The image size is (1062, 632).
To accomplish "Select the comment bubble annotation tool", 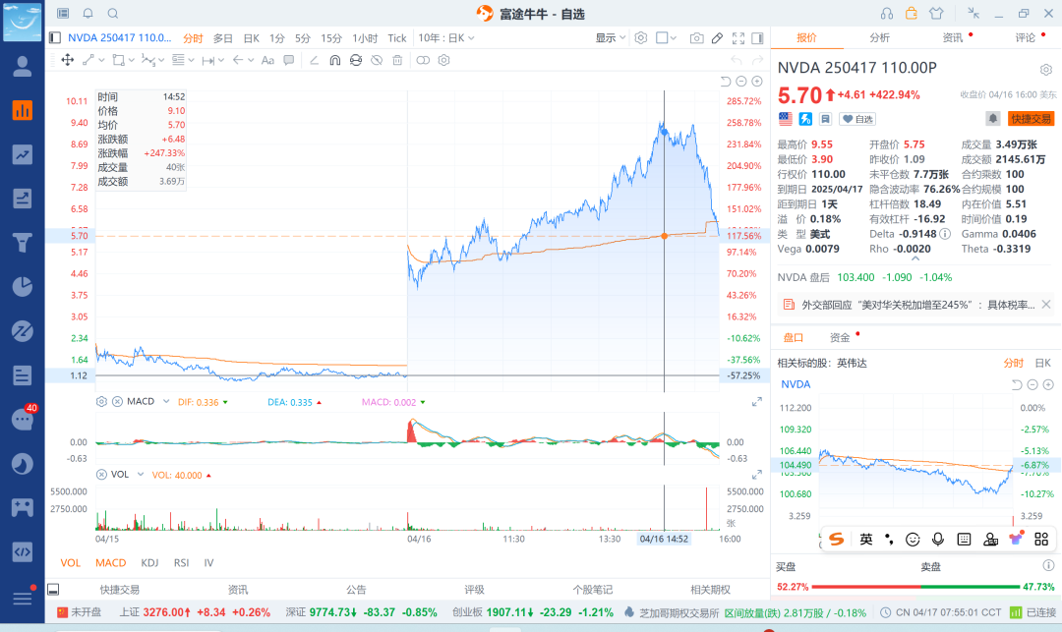I will [x=289, y=60].
